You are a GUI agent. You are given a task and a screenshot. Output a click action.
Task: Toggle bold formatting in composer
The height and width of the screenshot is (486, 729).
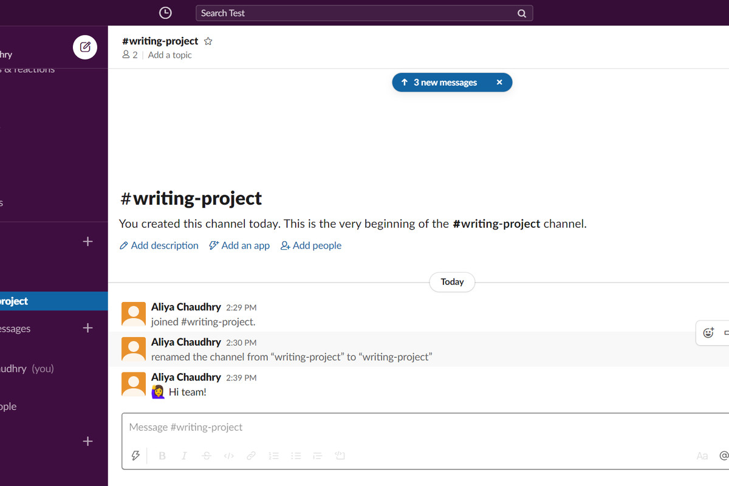coord(162,456)
